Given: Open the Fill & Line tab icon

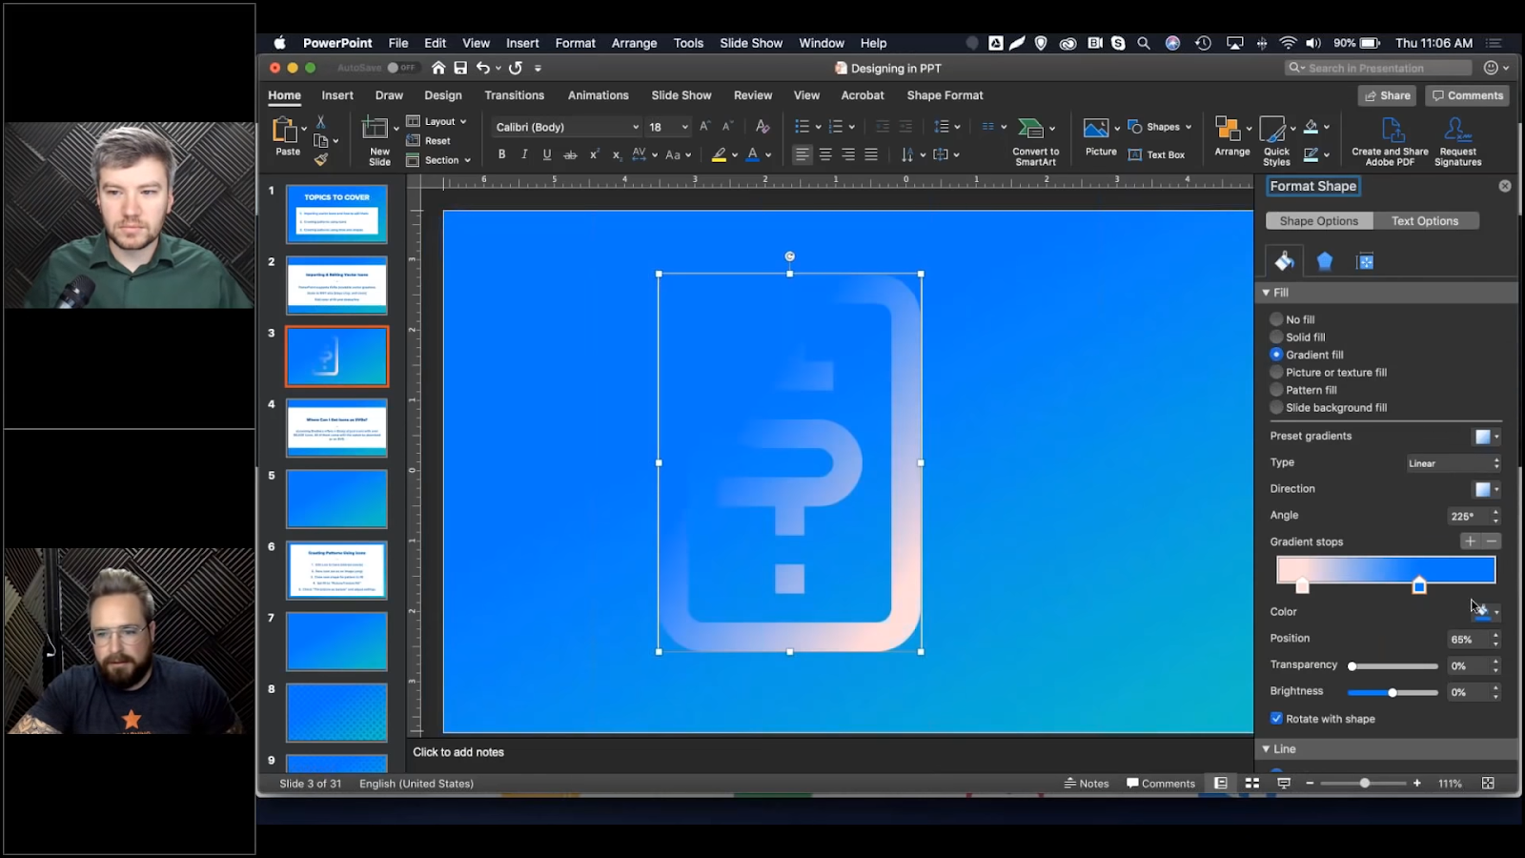Looking at the screenshot, I should coord(1284,261).
